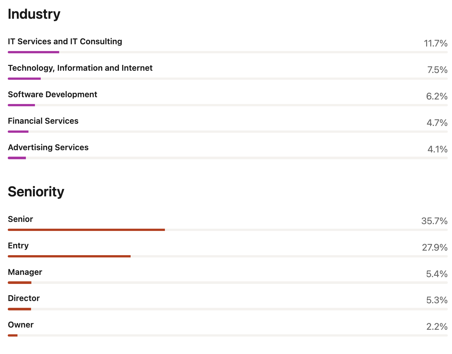Click the 27.9% Entry percentage
The width and height of the screenshot is (452, 354).
point(435,247)
